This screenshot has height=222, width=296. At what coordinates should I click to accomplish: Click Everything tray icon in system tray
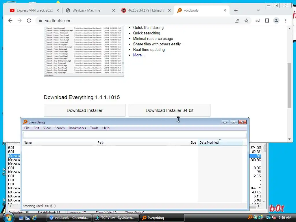pyautogui.click(x=250, y=217)
